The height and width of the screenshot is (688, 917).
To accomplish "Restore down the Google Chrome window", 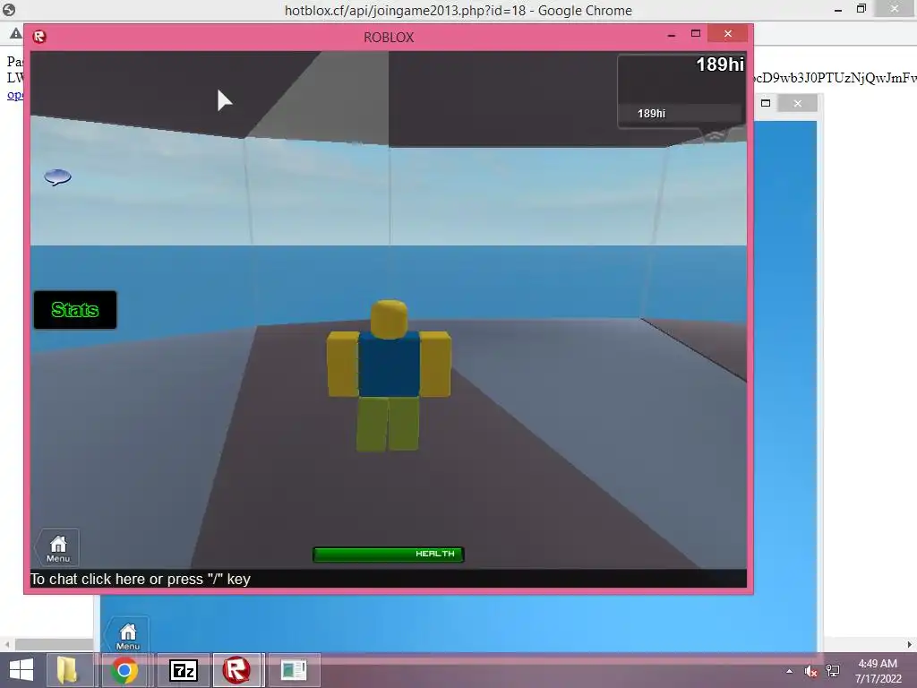I will [861, 9].
